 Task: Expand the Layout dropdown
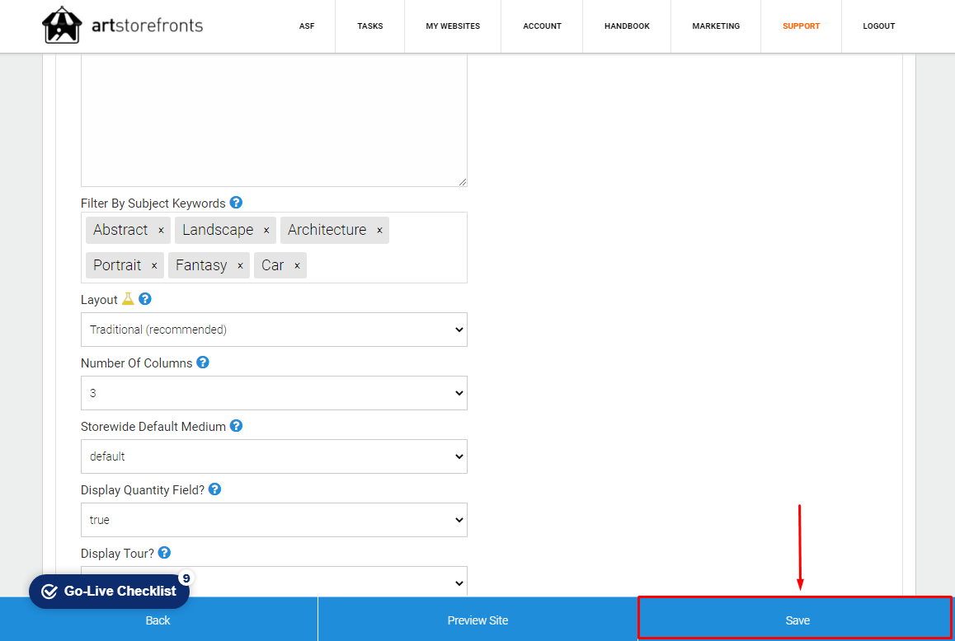pyautogui.click(x=274, y=330)
